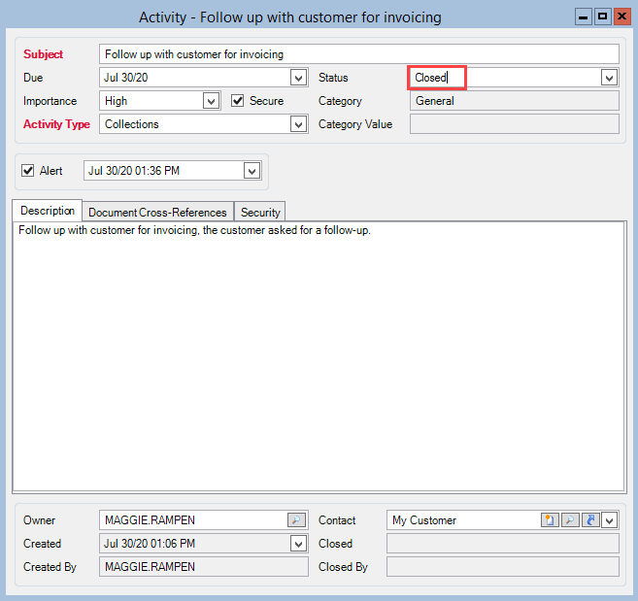This screenshot has width=638, height=601.
Task: Click inside the Subject text field
Action: coord(358,54)
